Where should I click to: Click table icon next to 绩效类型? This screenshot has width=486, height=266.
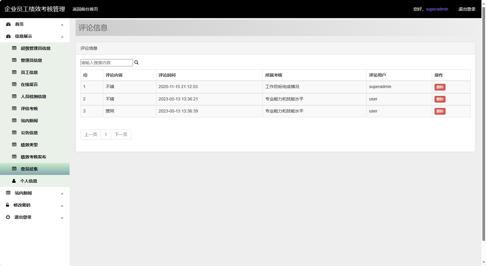click(x=14, y=145)
